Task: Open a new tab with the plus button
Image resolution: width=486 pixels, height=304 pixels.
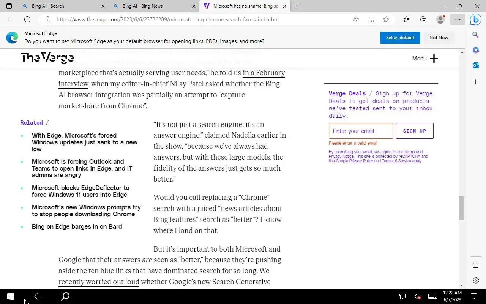Action: click(297, 6)
